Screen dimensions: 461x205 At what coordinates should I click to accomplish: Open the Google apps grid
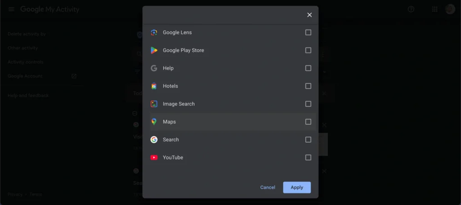click(434, 9)
